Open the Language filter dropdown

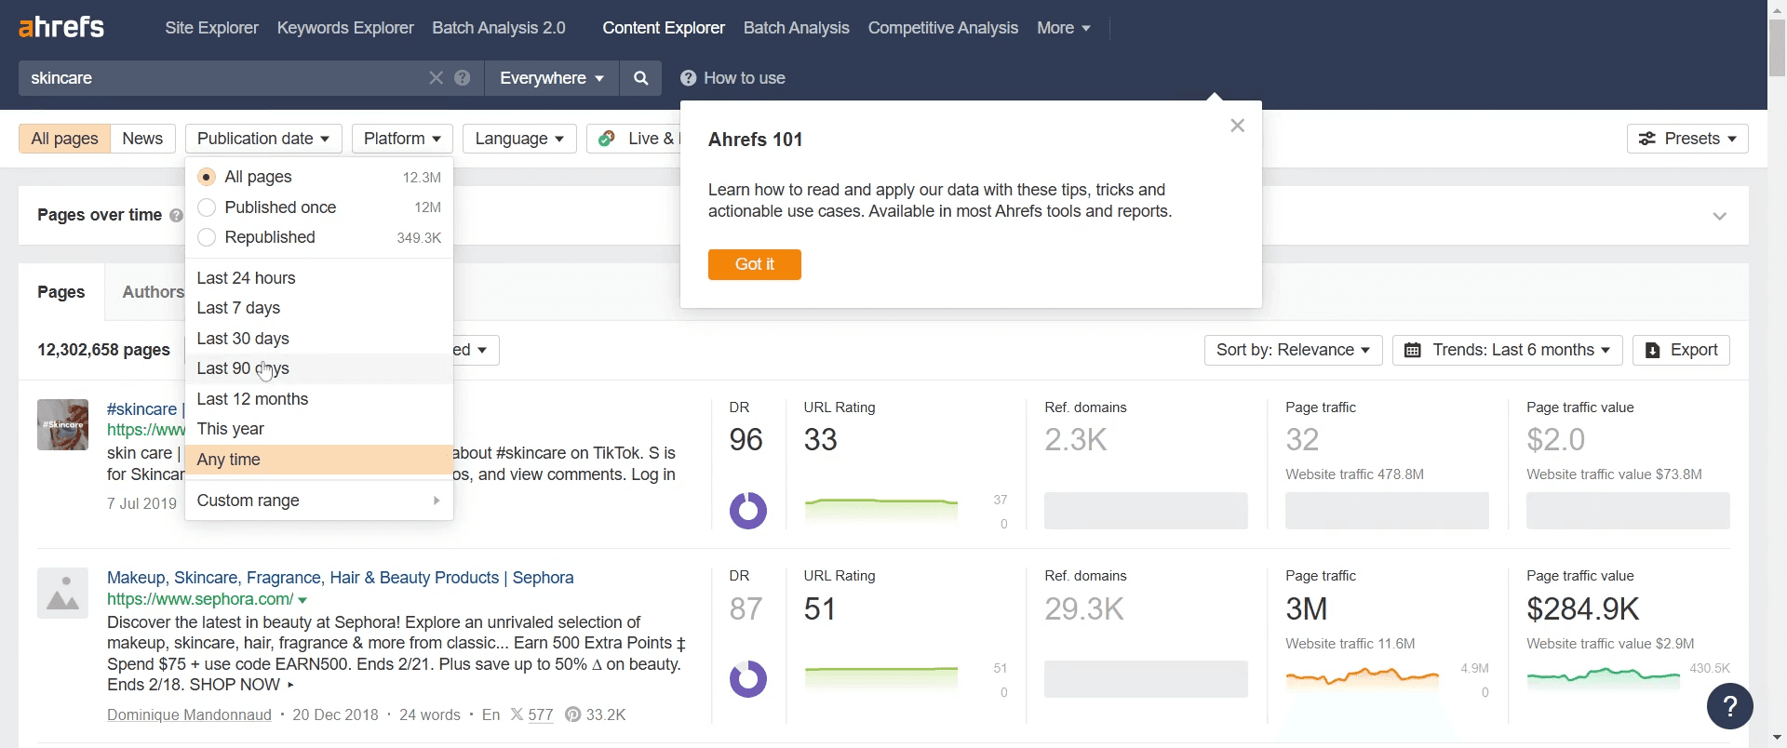pos(519,139)
